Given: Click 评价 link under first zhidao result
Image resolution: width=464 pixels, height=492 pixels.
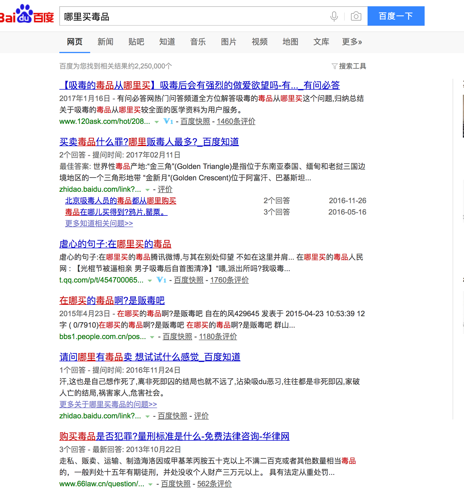Looking at the screenshot, I should point(165,189).
